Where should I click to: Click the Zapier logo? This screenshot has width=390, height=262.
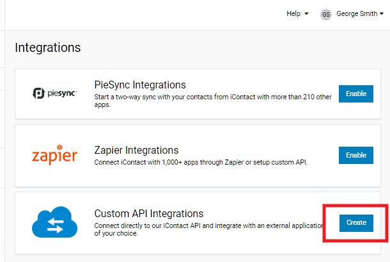(x=55, y=154)
